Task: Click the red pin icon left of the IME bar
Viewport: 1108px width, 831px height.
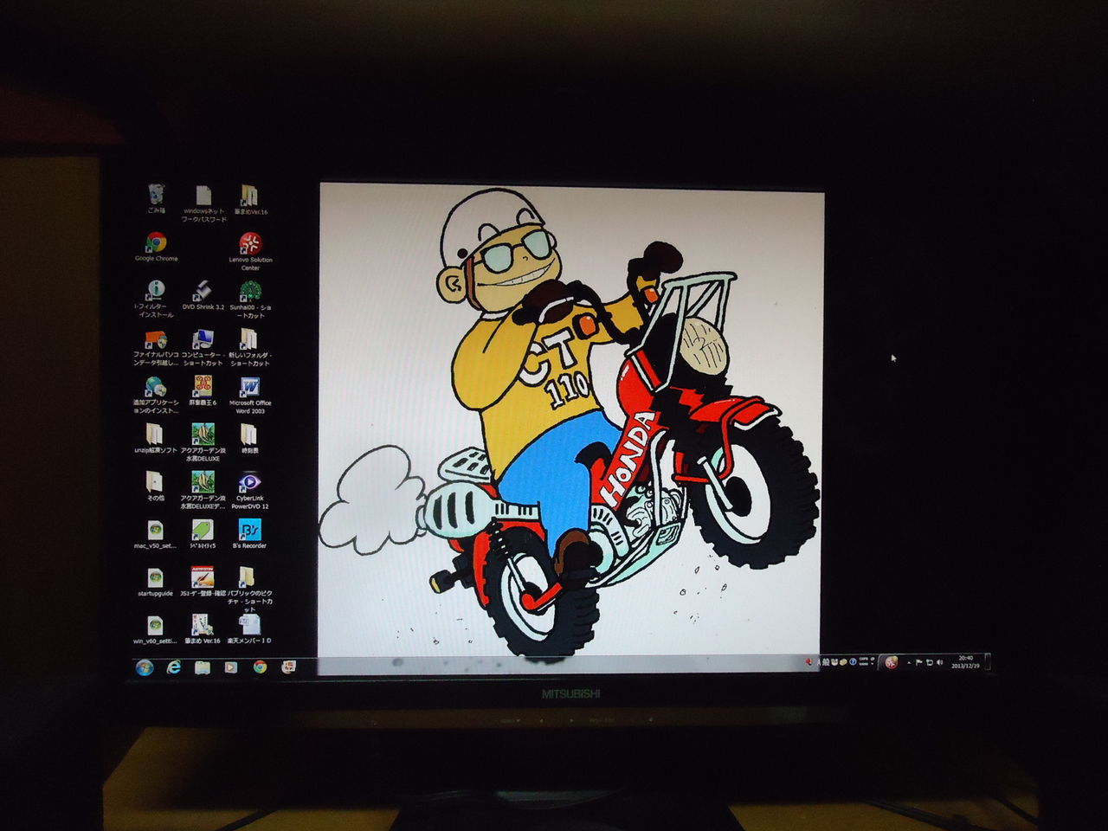Action: tap(809, 661)
